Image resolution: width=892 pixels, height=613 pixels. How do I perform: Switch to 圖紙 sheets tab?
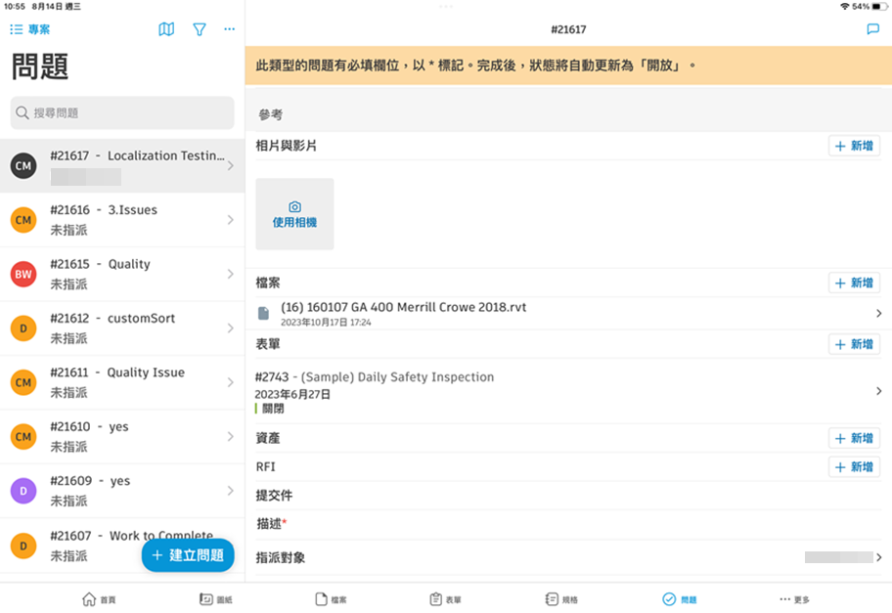[216, 599]
